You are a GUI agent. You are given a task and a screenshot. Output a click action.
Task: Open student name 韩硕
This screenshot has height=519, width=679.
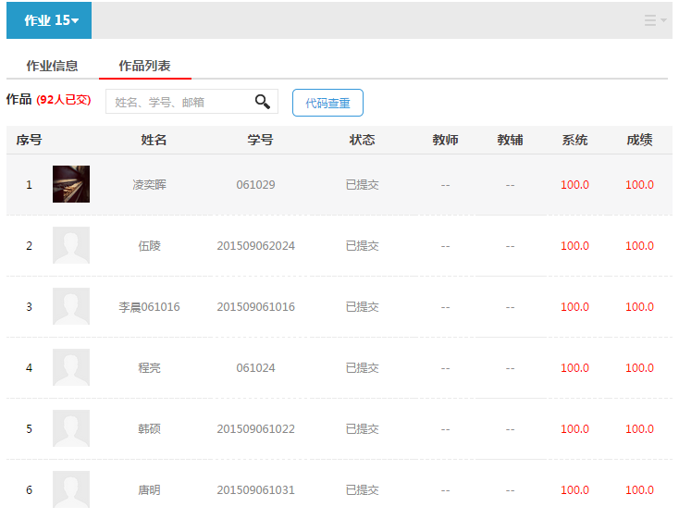click(149, 429)
